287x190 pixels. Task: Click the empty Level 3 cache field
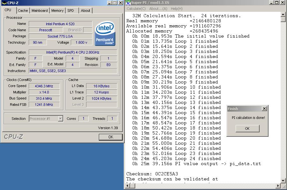click(102, 105)
